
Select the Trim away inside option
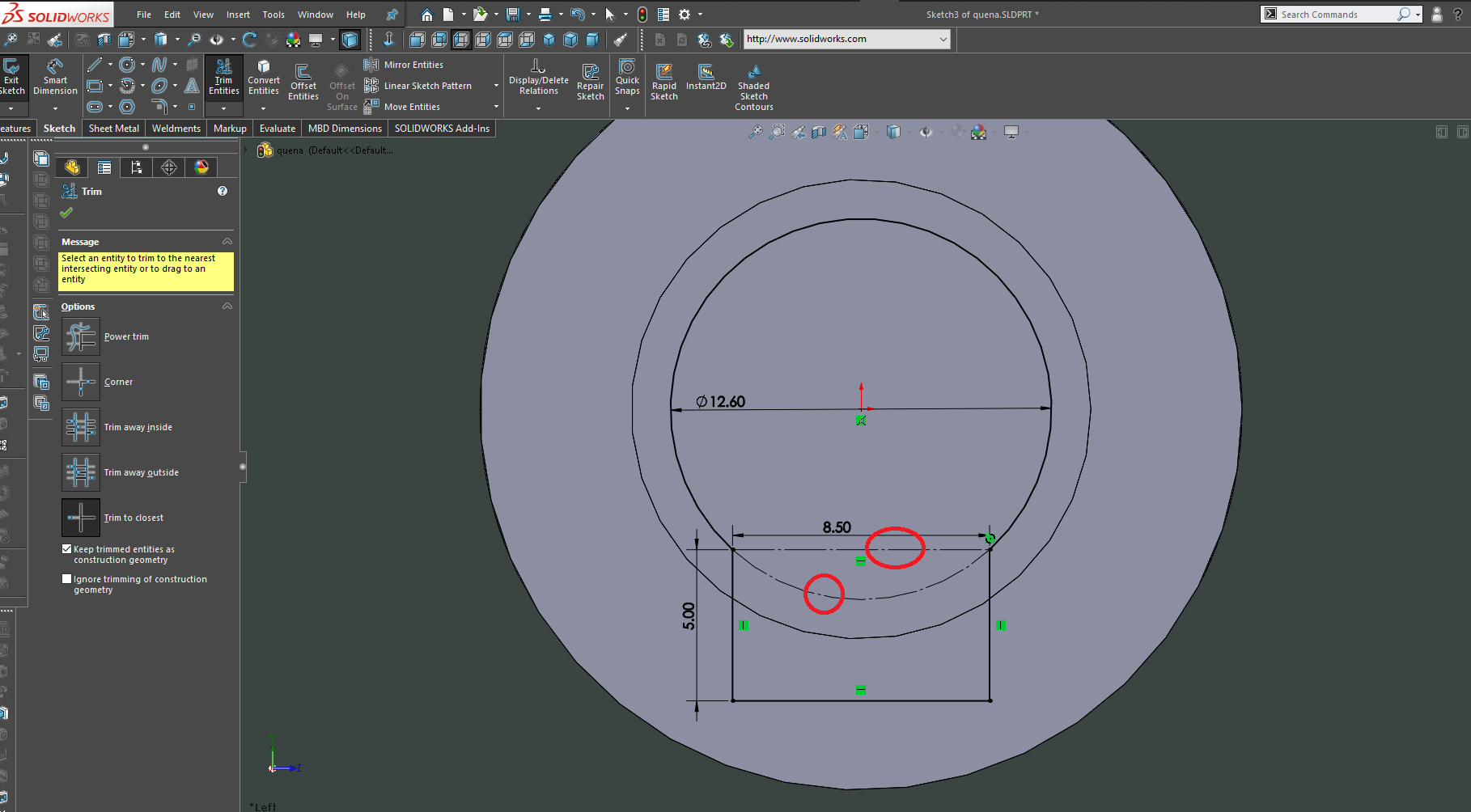click(81, 427)
